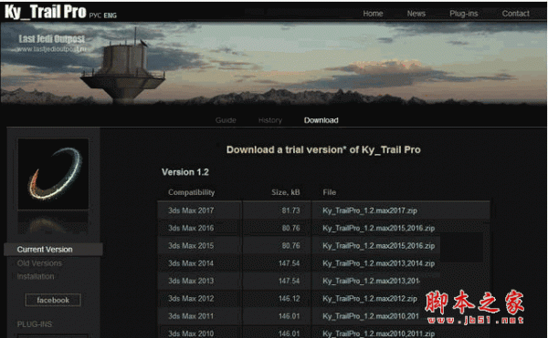Select the Download tab
Screen dimensions: 548x338
tap(321, 120)
